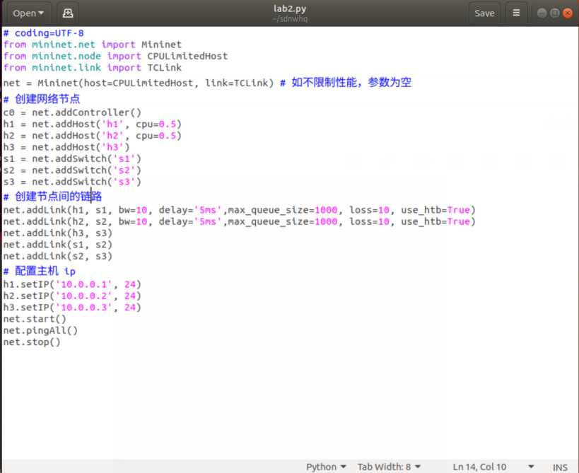This screenshot has height=473, width=579.
Task: Save the lab2.py file
Action: pyautogui.click(x=484, y=13)
